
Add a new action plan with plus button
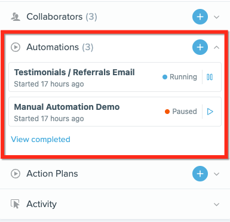click(x=200, y=174)
